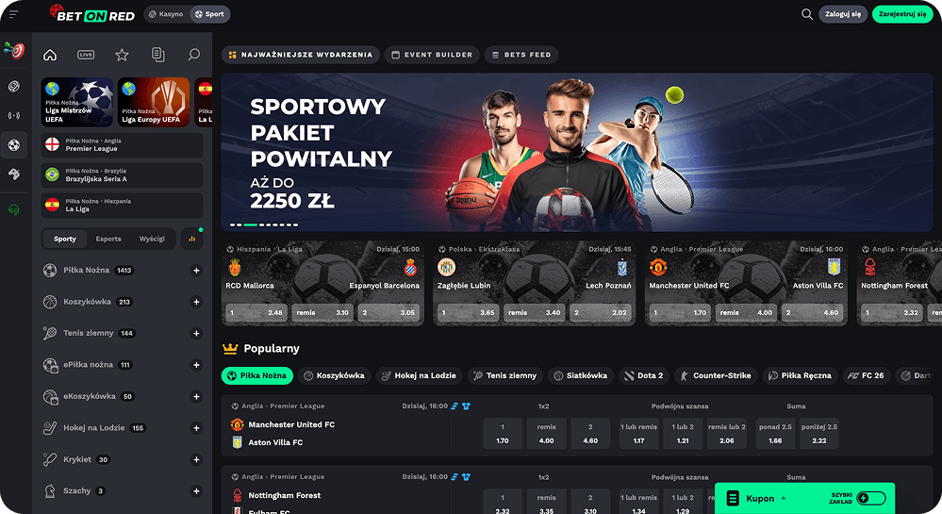The width and height of the screenshot is (942, 514).
Task: Open the bet history document icon
Action: (158, 55)
